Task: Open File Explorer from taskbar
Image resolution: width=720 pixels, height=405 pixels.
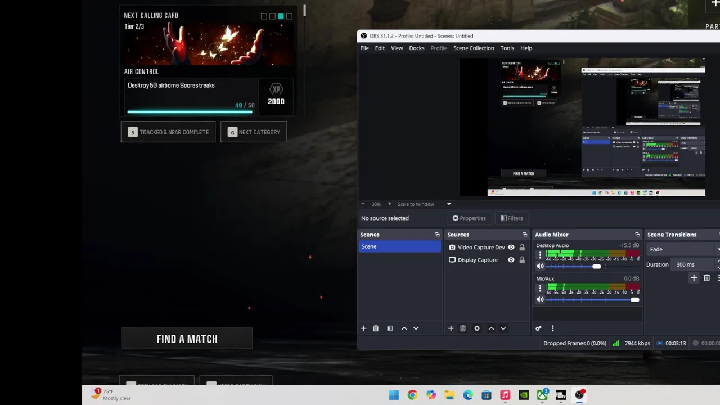Action: tap(449, 395)
